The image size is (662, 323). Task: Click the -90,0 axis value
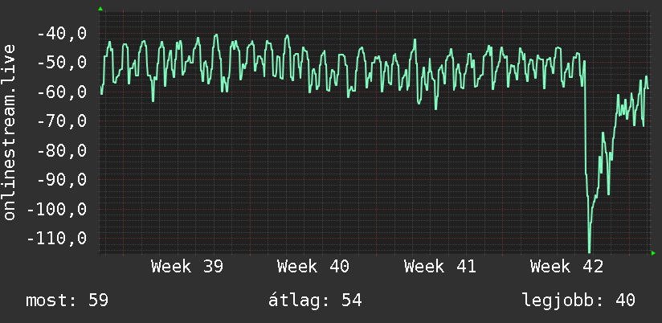point(62,179)
